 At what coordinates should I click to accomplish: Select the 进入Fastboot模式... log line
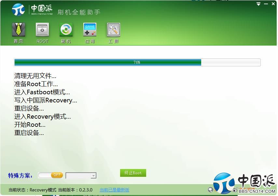coord(42,92)
